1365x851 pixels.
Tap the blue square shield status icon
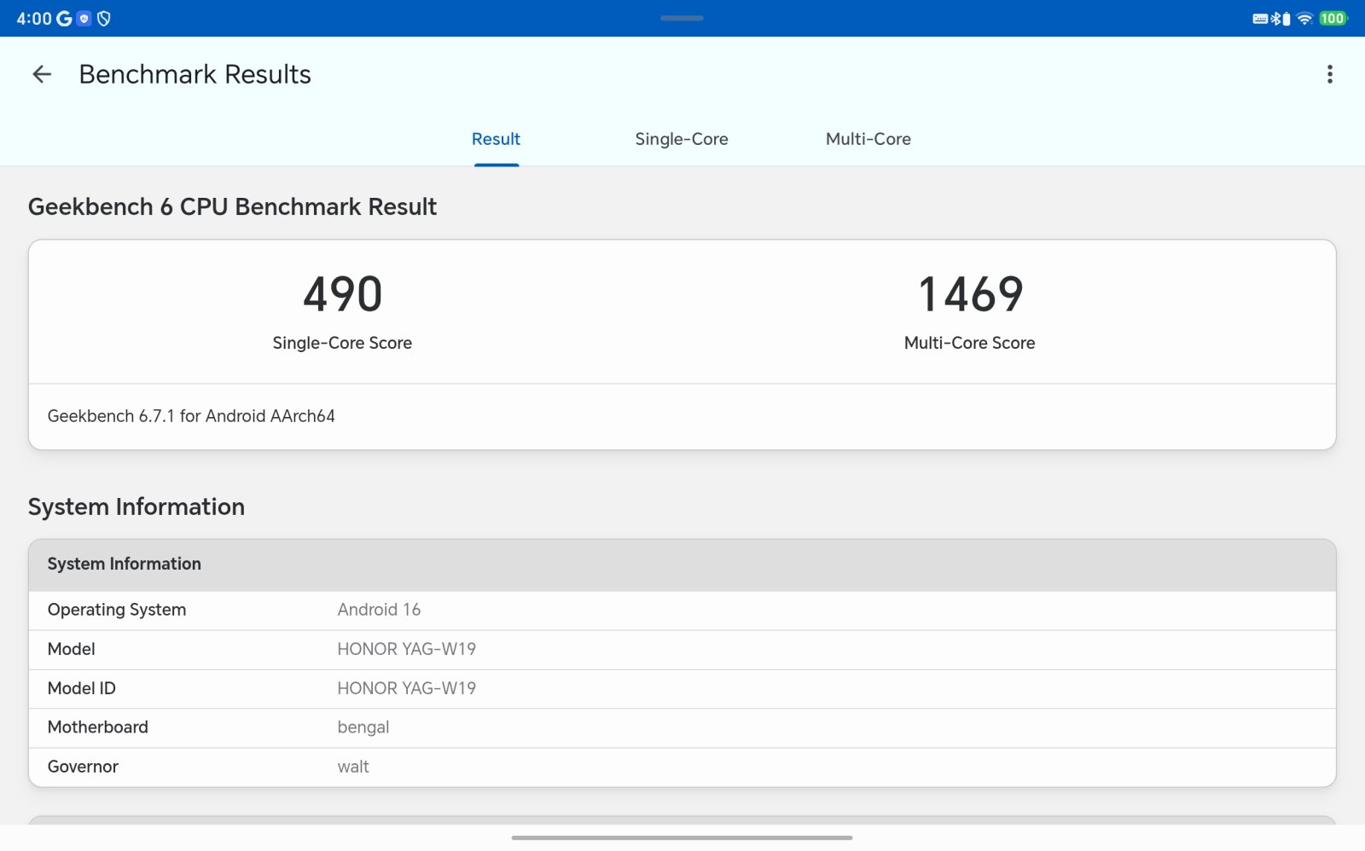click(x=84, y=18)
